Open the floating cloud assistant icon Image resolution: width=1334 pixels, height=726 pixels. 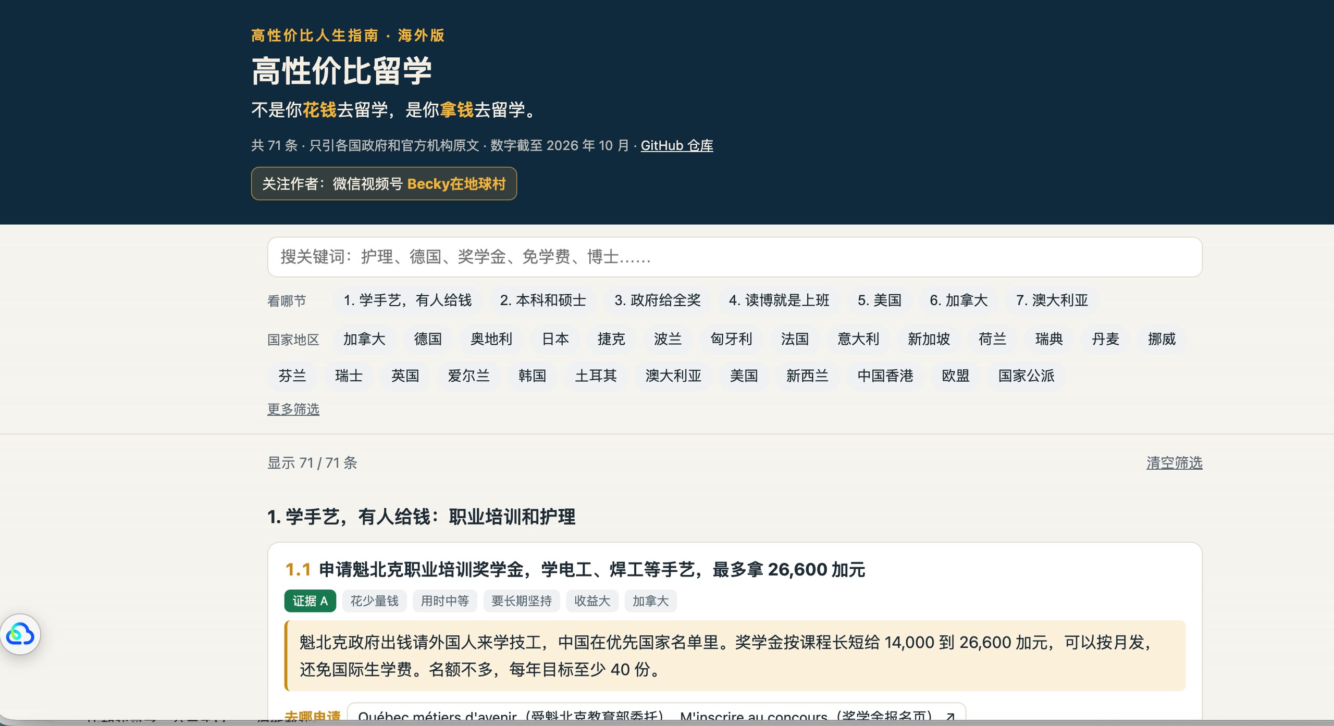(x=20, y=634)
